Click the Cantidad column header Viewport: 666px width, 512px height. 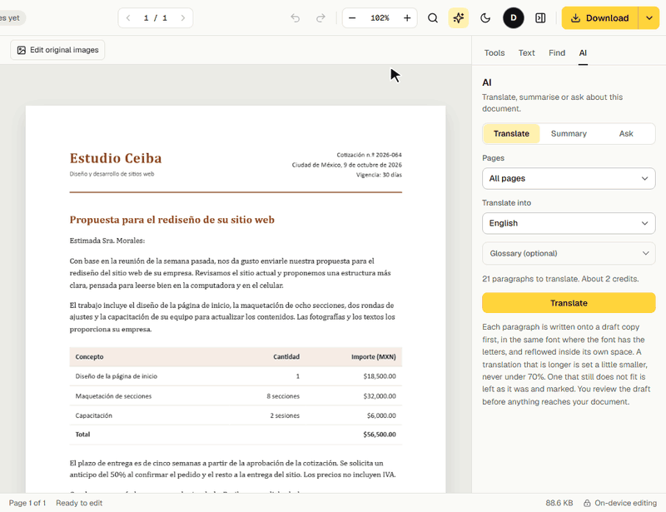[x=286, y=357]
